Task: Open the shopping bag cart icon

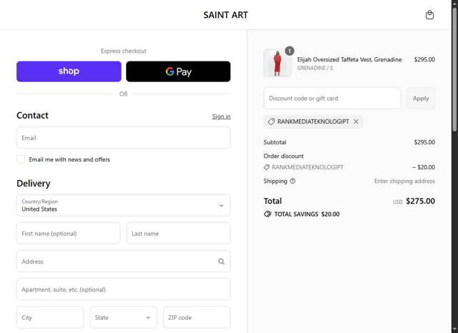Action: [x=429, y=14]
